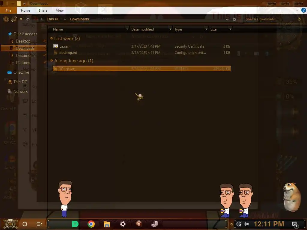Click This PC in the address breadcrumb
This screenshot has width=307, height=230.
(x=53, y=19)
